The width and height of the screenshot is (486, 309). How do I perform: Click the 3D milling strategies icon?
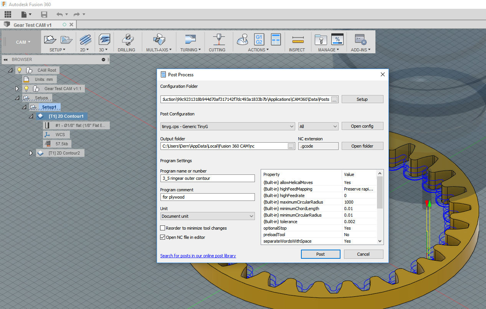tap(104, 39)
